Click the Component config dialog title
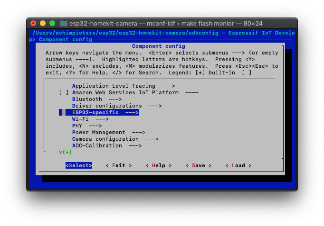The image size is (324, 226). tap(159, 46)
